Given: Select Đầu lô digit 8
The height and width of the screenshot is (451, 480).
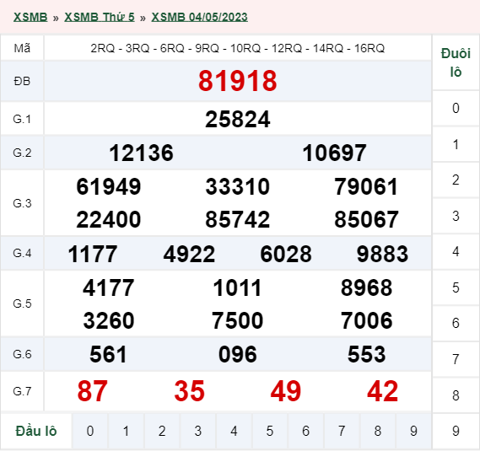Looking at the screenshot, I should [x=378, y=431].
